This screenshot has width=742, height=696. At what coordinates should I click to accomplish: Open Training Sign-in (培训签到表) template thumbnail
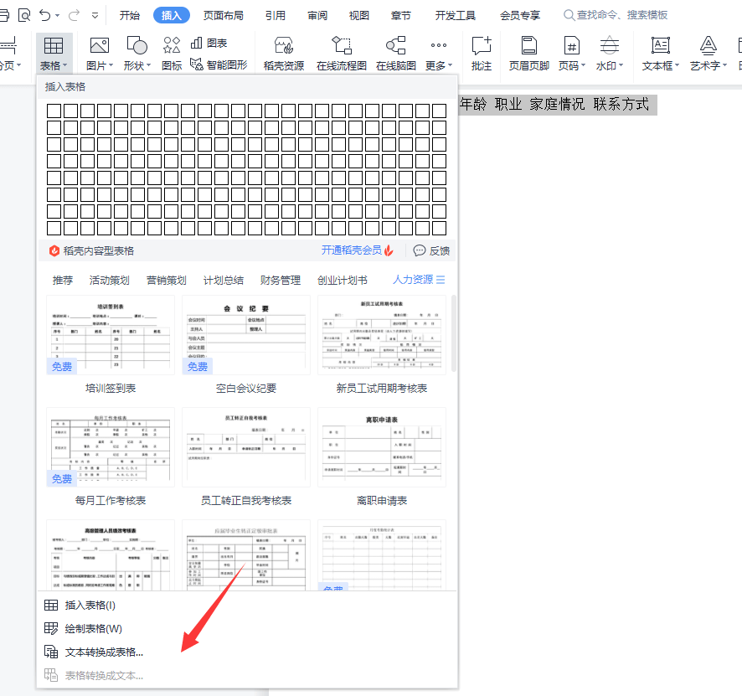111,335
